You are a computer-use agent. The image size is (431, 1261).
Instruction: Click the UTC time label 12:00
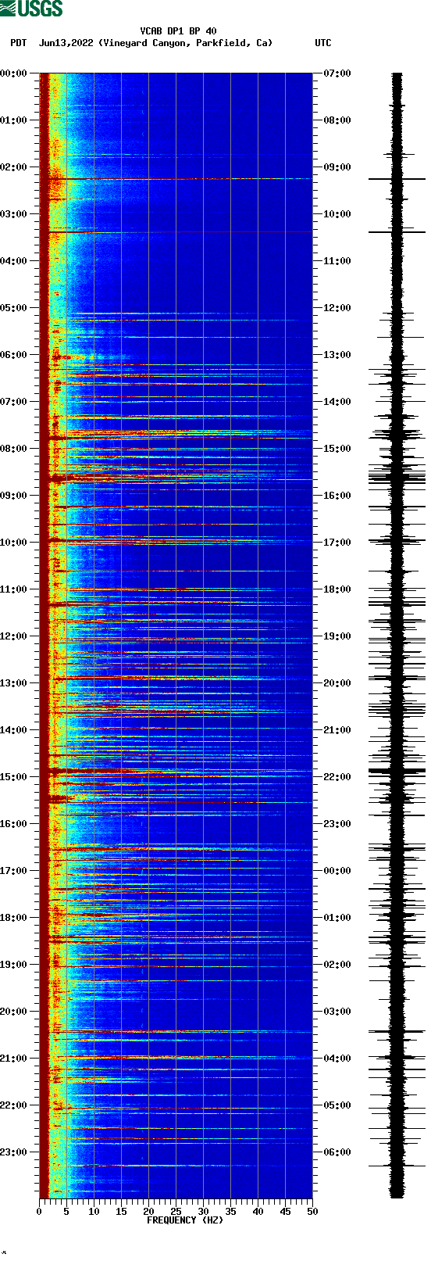(x=337, y=308)
